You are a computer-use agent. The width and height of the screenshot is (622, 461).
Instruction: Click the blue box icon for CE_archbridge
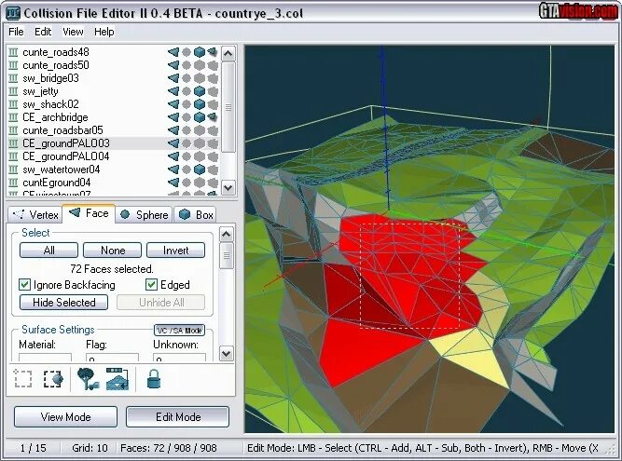click(x=200, y=117)
